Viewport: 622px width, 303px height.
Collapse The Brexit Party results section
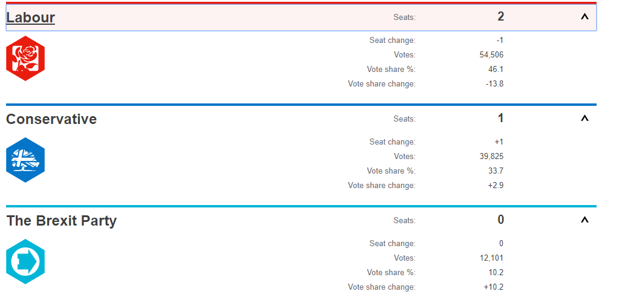pyautogui.click(x=584, y=220)
